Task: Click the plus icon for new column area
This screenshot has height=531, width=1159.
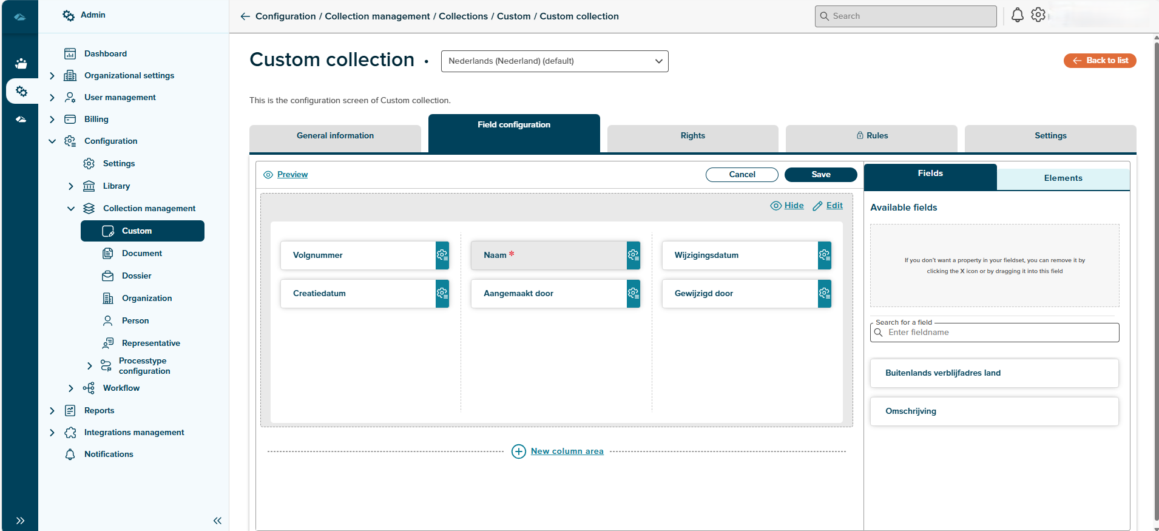Action: [519, 452]
